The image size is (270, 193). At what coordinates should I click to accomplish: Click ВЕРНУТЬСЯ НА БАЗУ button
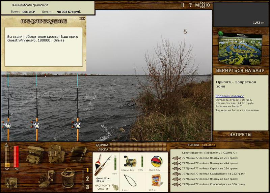[x=240, y=70]
